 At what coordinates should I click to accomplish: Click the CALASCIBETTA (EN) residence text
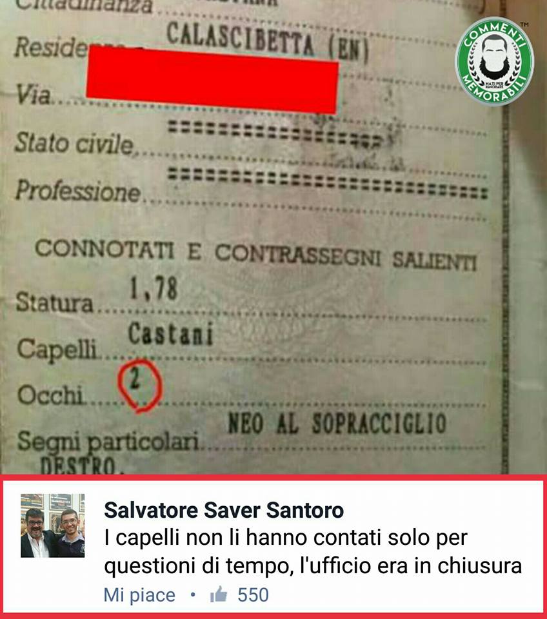point(268,43)
